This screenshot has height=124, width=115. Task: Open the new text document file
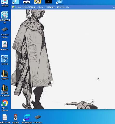(5, 119)
